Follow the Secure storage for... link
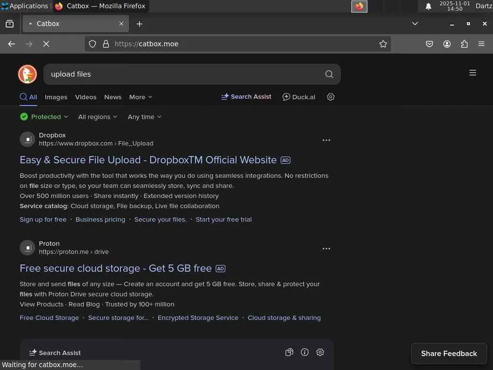493x370 pixels. pos(118,318)
